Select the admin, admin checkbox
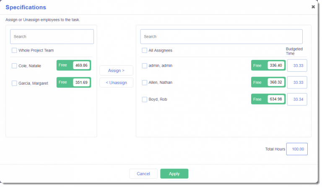 coord(144,66)
